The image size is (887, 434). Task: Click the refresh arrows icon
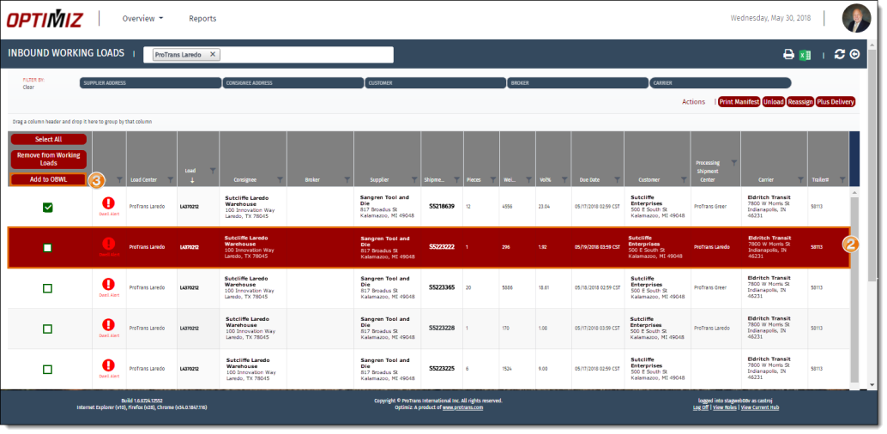pos(840,55)
